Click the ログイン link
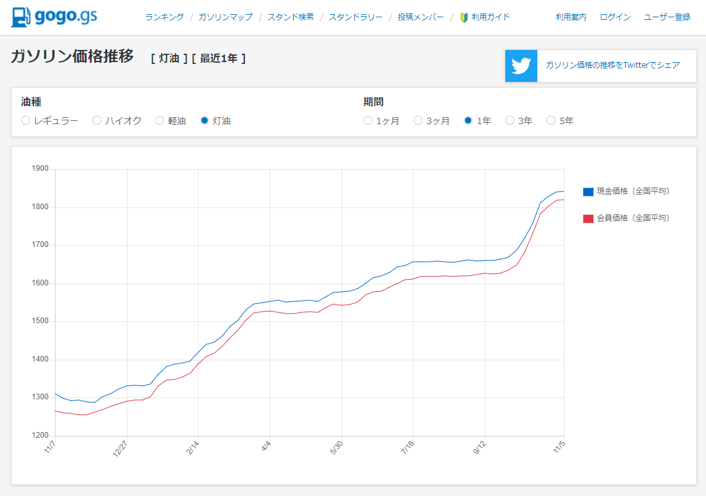This screenshot has height=496, width=706. tap(615, 17)
